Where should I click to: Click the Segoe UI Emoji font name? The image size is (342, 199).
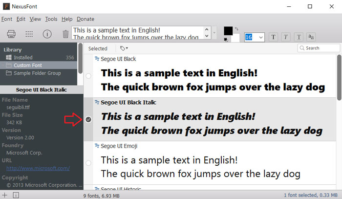click(119, 146)
